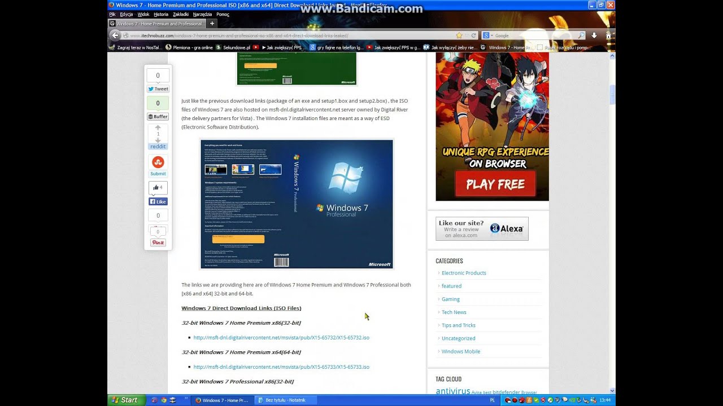Click the Buffer share button

(158, 117)
